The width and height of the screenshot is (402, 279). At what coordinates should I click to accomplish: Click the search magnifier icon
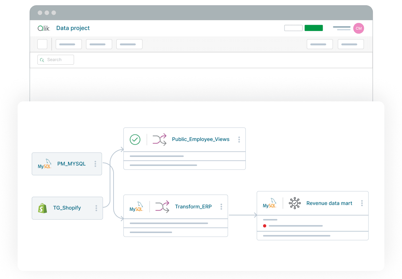tap(42, 60)
